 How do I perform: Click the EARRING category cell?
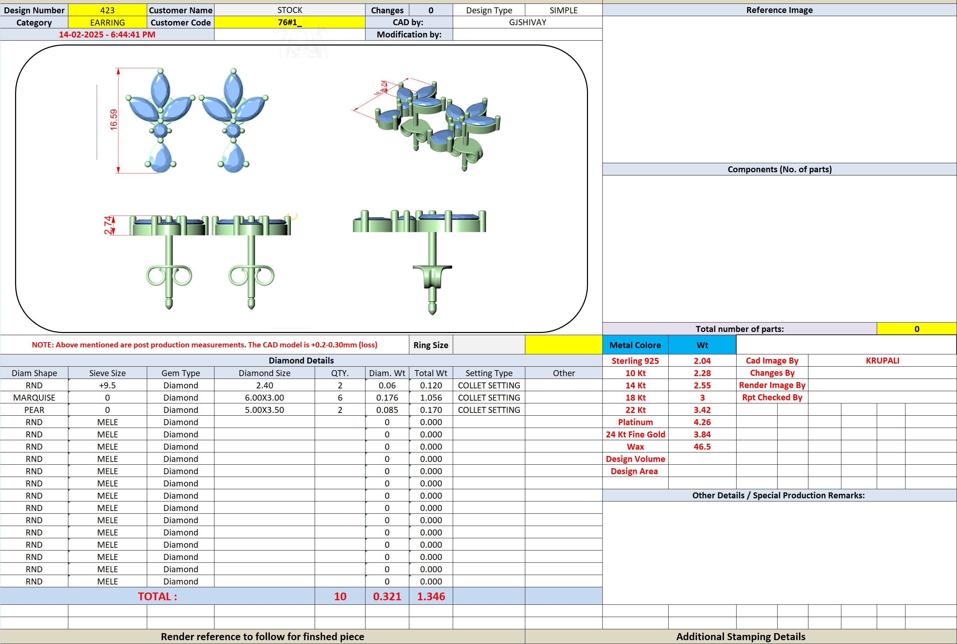[x=107, y=22]
